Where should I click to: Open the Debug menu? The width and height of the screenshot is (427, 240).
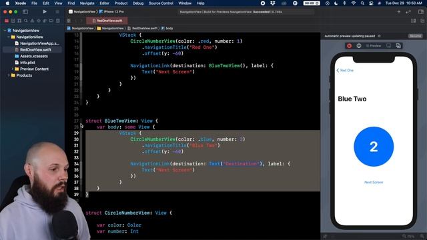click(138, 3)
